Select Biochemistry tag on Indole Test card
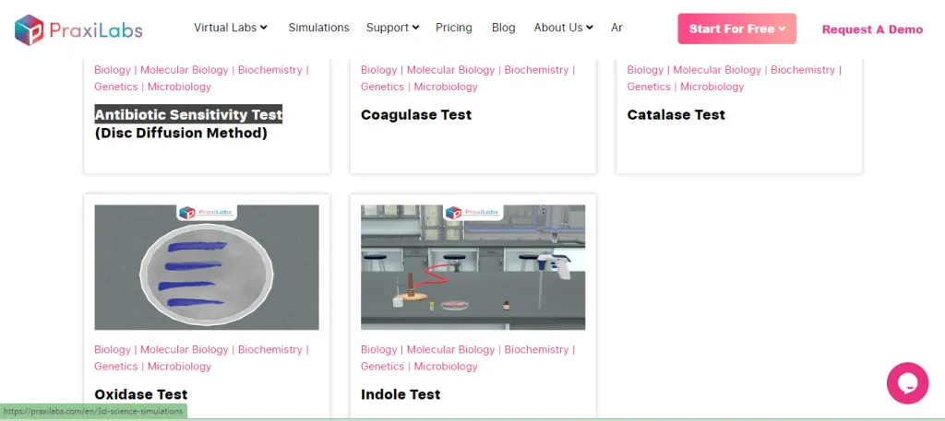Image resolution: width=945 pixels, height=421 pixels. (x=536, y=349)
